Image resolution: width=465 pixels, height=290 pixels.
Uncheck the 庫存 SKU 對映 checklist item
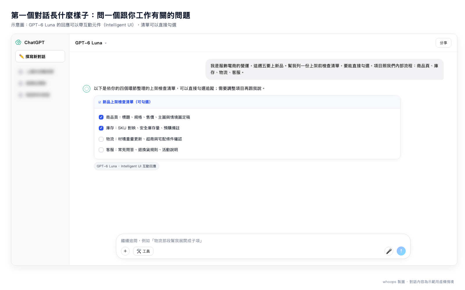tap(101, 128)
